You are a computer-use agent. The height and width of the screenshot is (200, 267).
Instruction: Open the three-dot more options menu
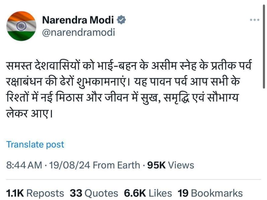[x=255, y=20]
